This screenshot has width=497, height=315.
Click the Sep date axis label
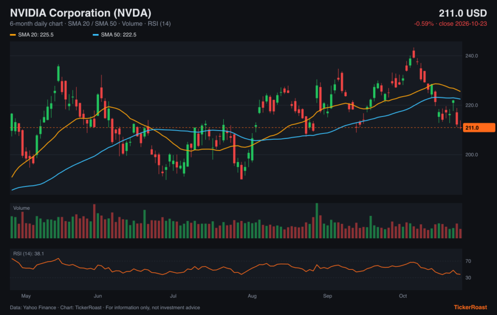click(x=328, y=296)
